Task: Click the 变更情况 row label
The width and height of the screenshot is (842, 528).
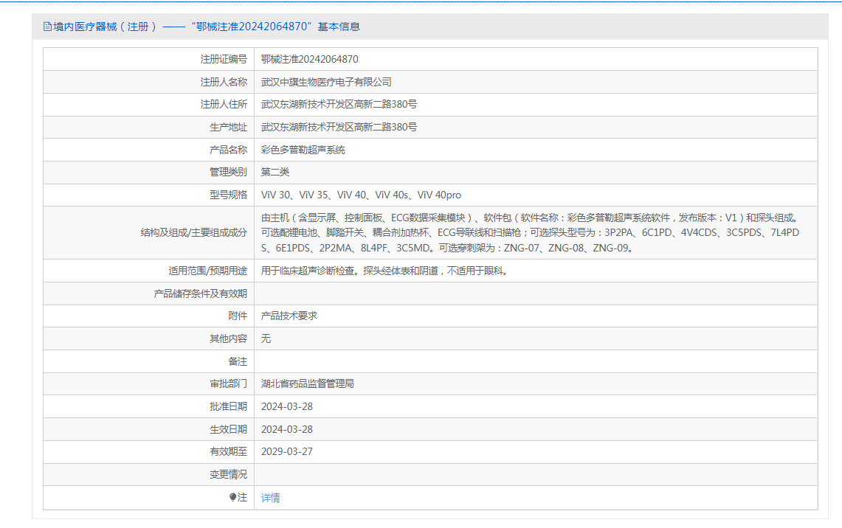Action: (x=228, y=474)
